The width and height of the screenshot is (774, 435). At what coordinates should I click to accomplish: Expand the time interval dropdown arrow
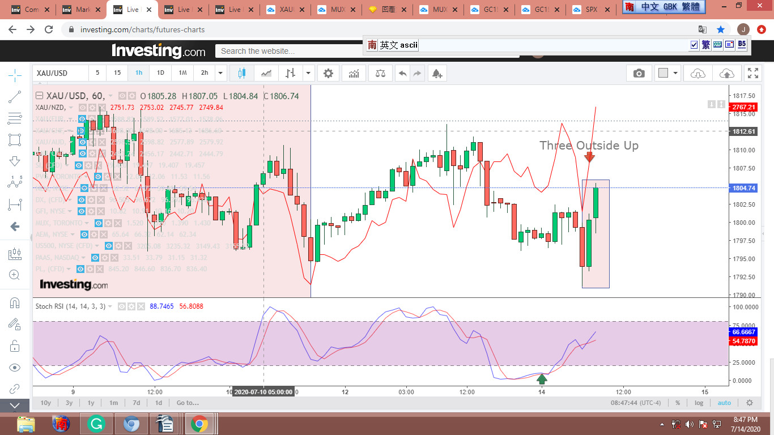click(x=221, y=73)
